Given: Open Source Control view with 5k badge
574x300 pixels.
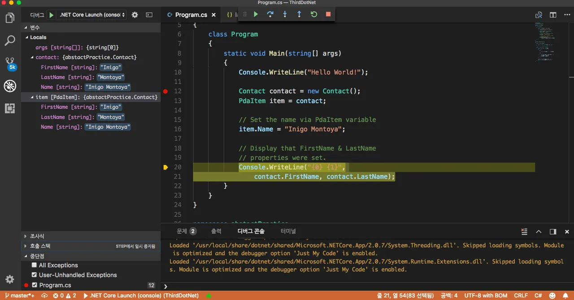Looking at the screenshot, I should click(x=10, y=63).
